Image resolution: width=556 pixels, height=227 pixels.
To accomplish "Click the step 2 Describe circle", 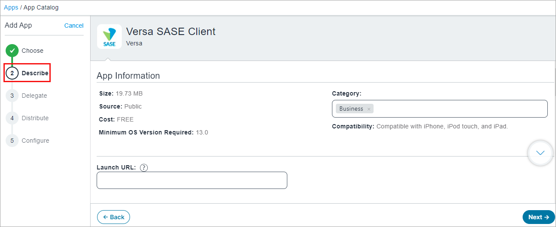I will click(x=12, y=73).
